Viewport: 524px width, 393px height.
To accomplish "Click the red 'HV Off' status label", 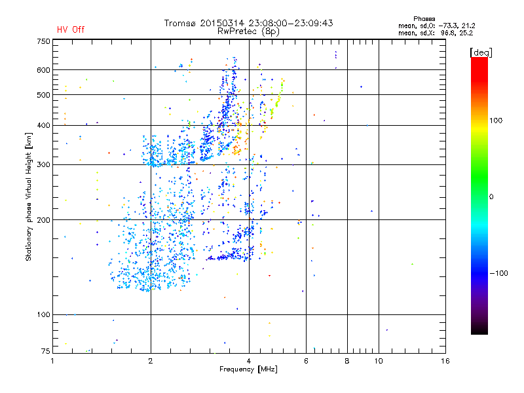I will 71,29.
